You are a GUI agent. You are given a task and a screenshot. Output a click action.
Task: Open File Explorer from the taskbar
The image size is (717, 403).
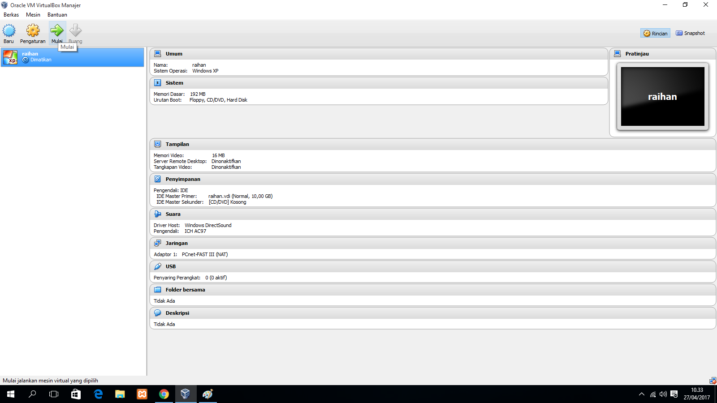pyautogui.click(x=120, y=394)
